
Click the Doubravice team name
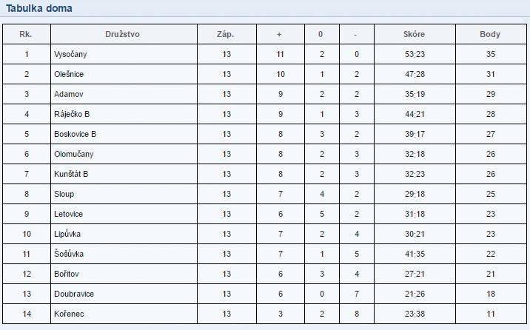point(74,294)
